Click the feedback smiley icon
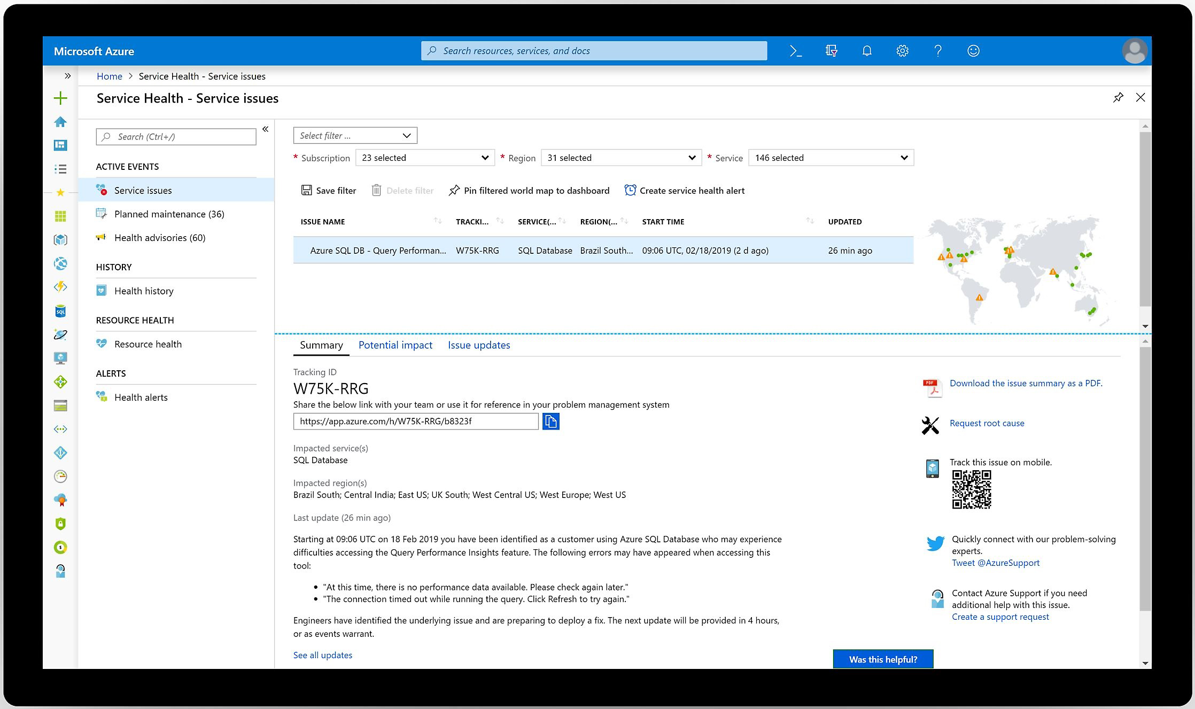Screen dimensions: 1195x709 [x=973, y=51]
